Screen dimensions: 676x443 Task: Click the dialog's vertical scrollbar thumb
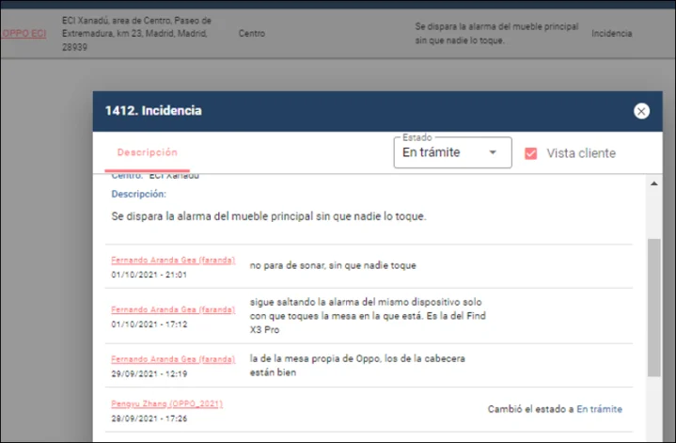point(654,306)
